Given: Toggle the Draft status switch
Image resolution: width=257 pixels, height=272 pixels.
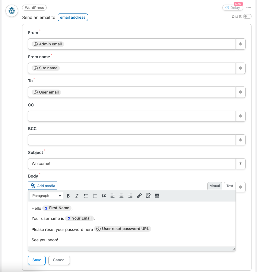Looking at the screenshot, I should point(247,16).
